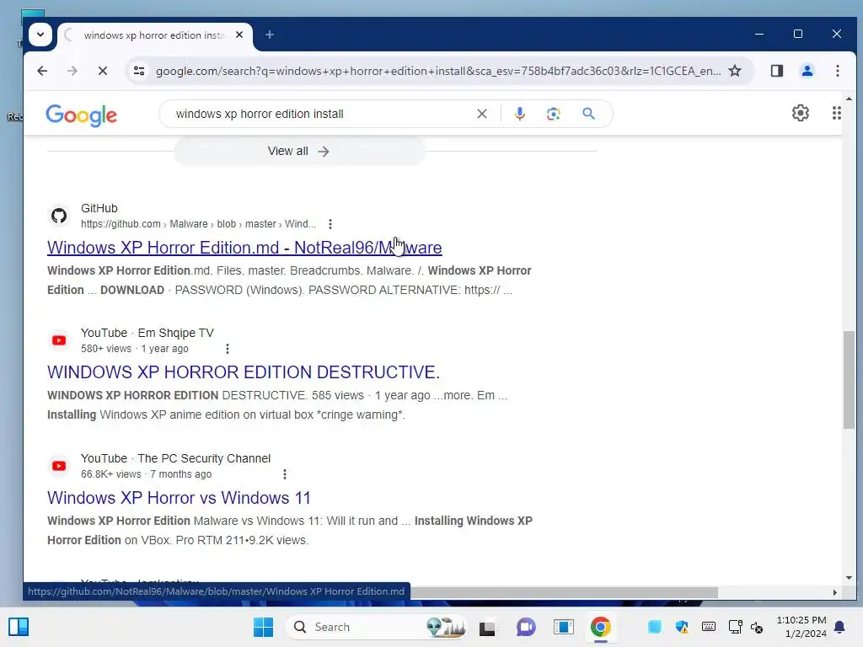View site information icon in address bar
This screenshot has height=647, width=863.
139,71
